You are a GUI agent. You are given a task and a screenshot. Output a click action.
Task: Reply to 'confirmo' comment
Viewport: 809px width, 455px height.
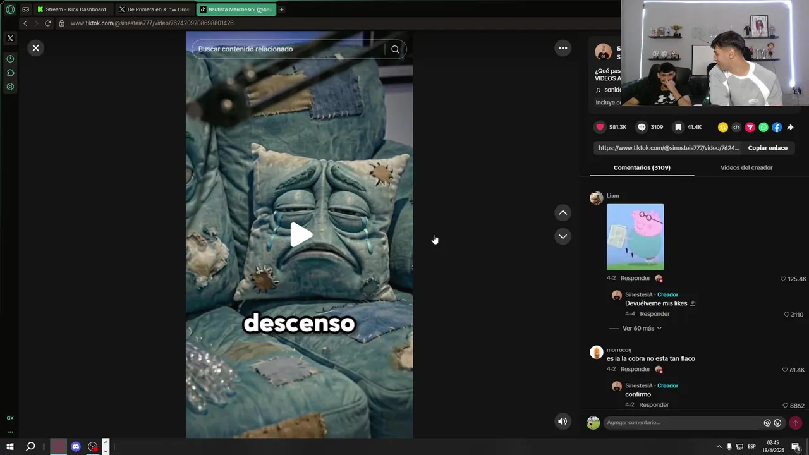pyautogui.click(x=654, y=405)
